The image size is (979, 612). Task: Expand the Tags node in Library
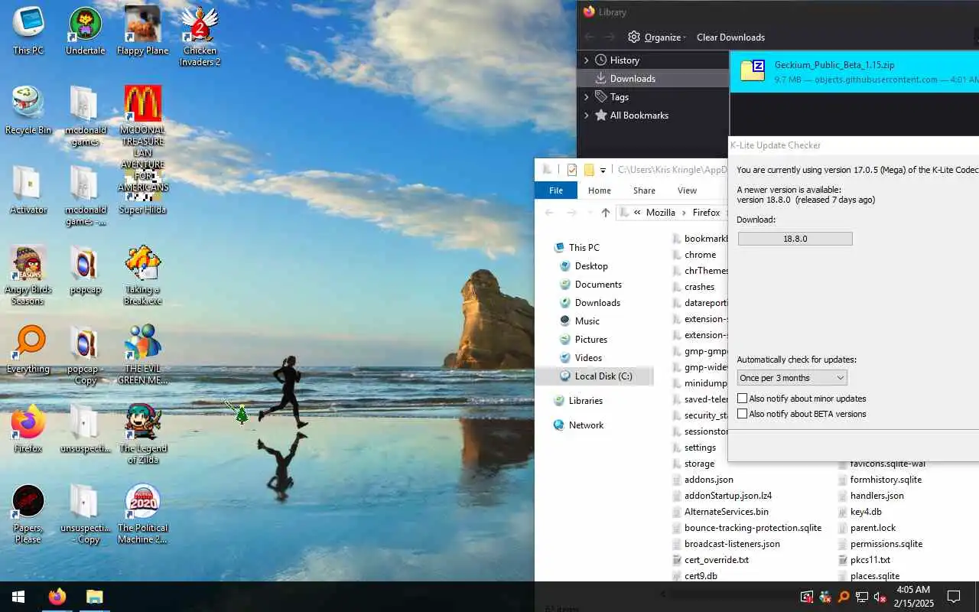point(587,96)
